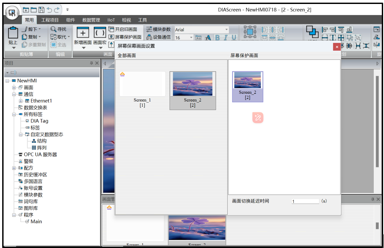
Task: Toggle Bold text formatting
Action: [x=217, y=38]
